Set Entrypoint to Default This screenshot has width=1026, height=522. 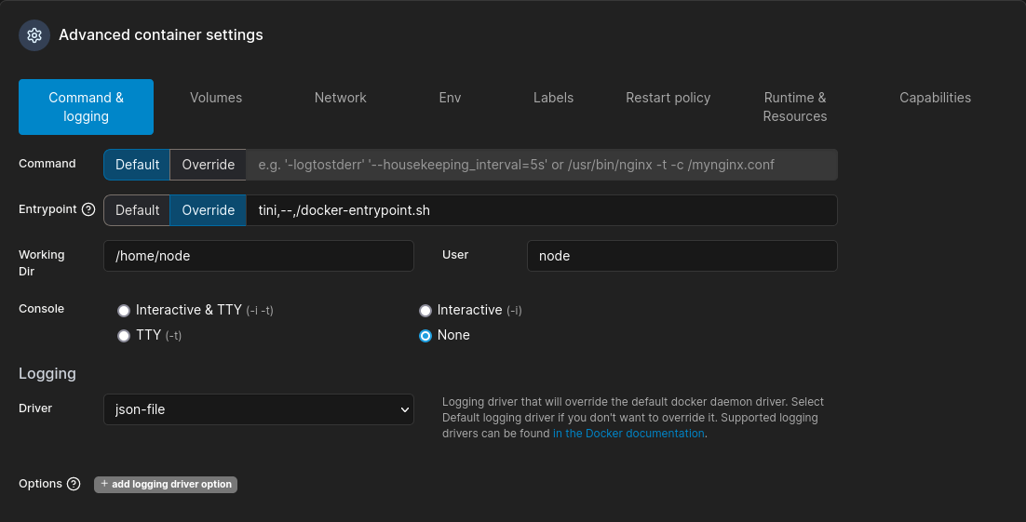(137, 210)
